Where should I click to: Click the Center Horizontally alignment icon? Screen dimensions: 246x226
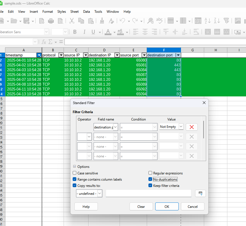point(145,32)
